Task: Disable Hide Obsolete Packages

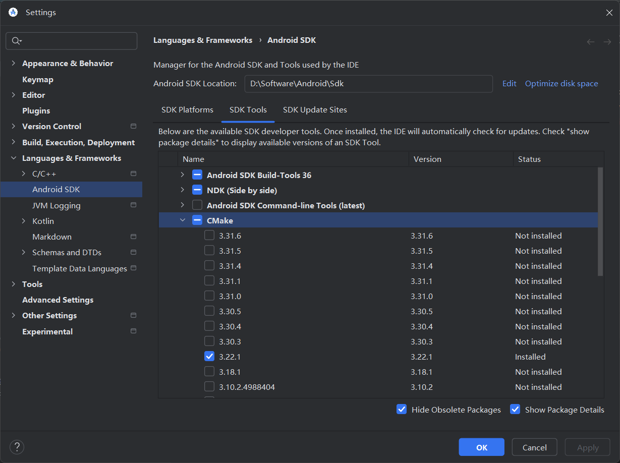Action: (x=401, y=410)
